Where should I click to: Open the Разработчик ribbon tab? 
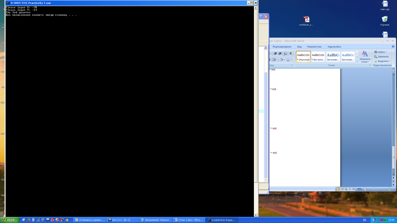[x=314, y=47]
